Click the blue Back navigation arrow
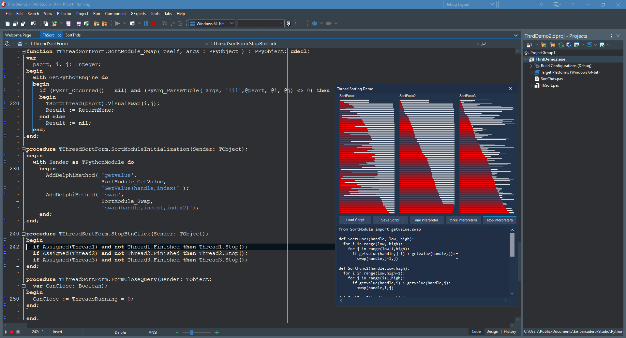 click(314, 23)
